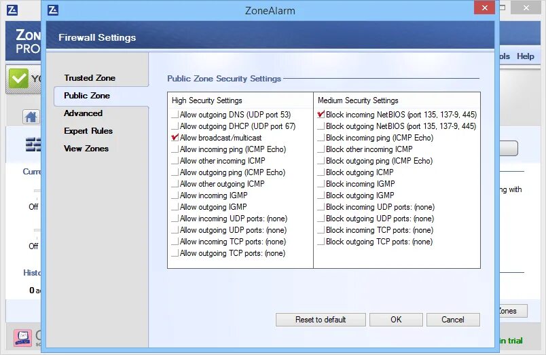Tick Allow incoming IGMP checkbox
Image resolution: width=546 pixels, height=355 pixels.
coord(175,195)
